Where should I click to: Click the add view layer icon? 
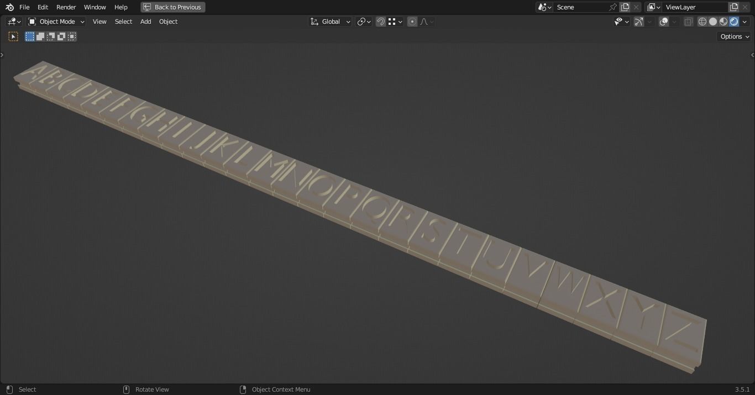click(734, 7)
